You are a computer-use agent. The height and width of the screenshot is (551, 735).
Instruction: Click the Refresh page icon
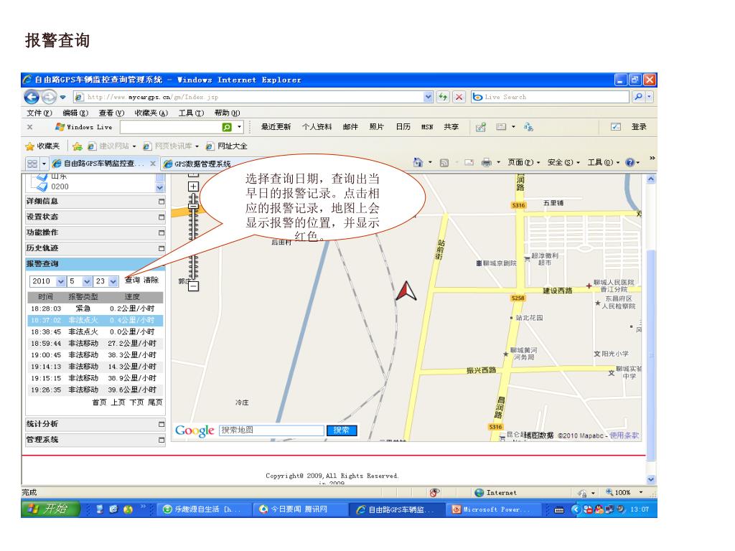[444, 97]
